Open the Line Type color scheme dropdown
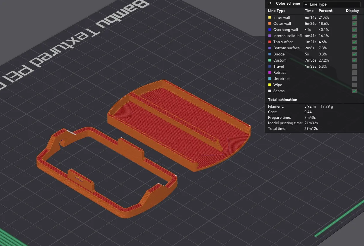Viewport: 364px width, 246px height. 331,4
